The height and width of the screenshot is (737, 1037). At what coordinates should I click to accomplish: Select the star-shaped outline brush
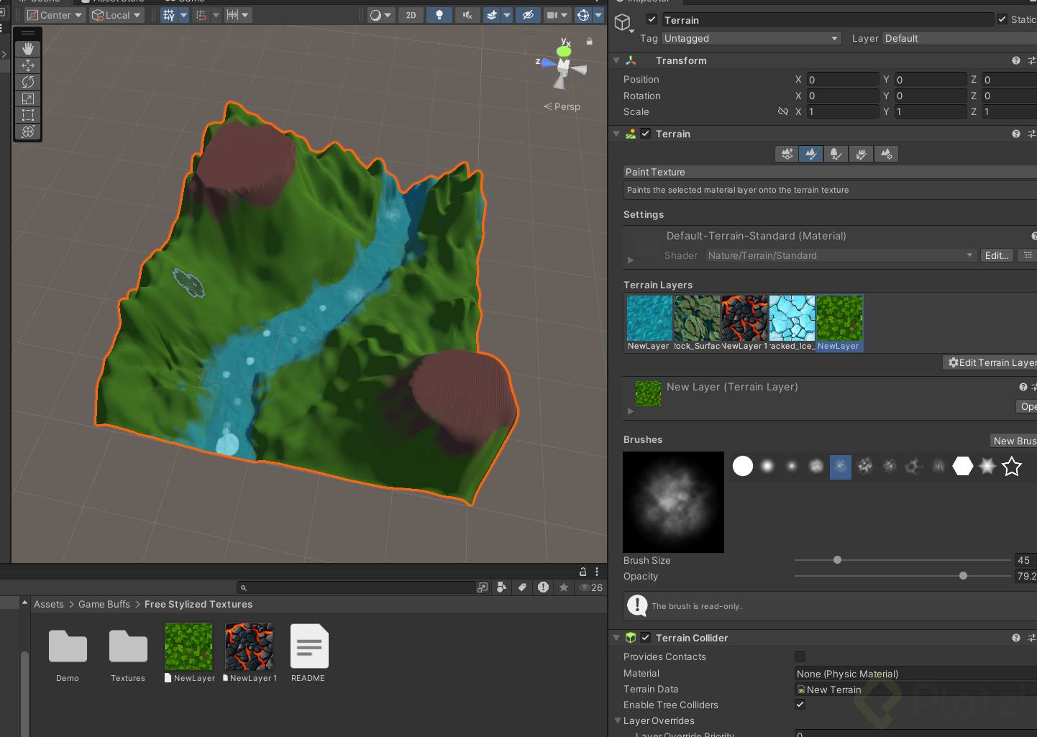coord(1012,467)
